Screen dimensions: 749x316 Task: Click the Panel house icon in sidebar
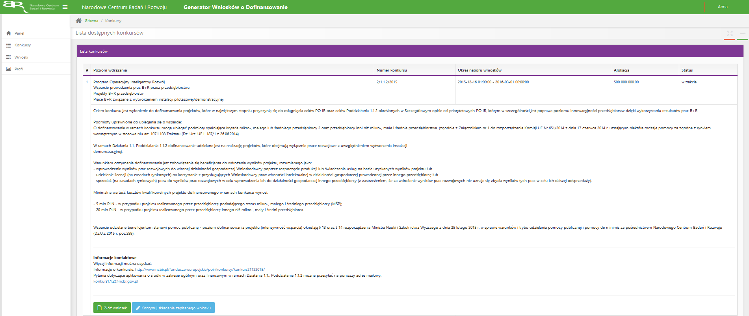9,33
